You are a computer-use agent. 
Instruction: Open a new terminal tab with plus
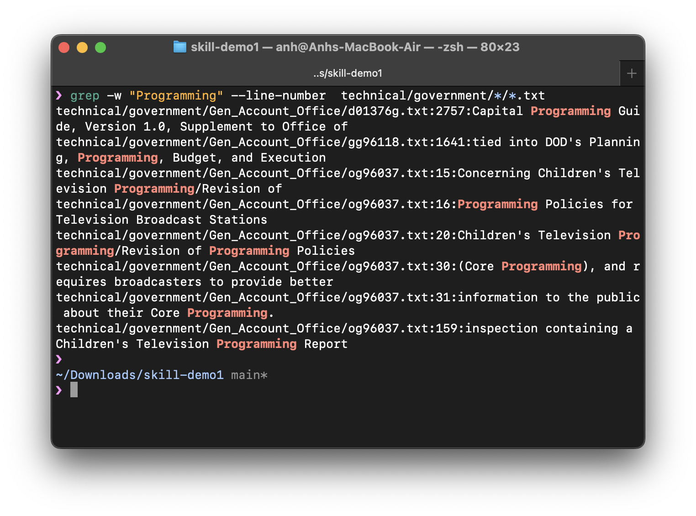tap(632, 74)
